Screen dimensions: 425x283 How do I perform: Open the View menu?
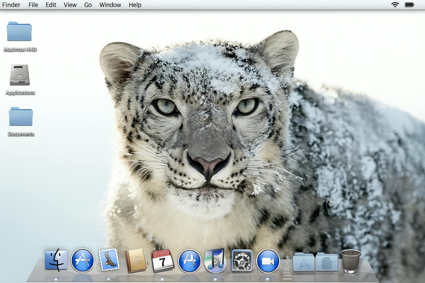point(70,5)
